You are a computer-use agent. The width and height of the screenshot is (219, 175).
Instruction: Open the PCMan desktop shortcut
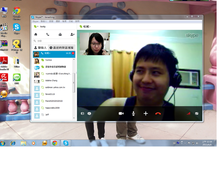pyautogui.click(x=17, y=47)
